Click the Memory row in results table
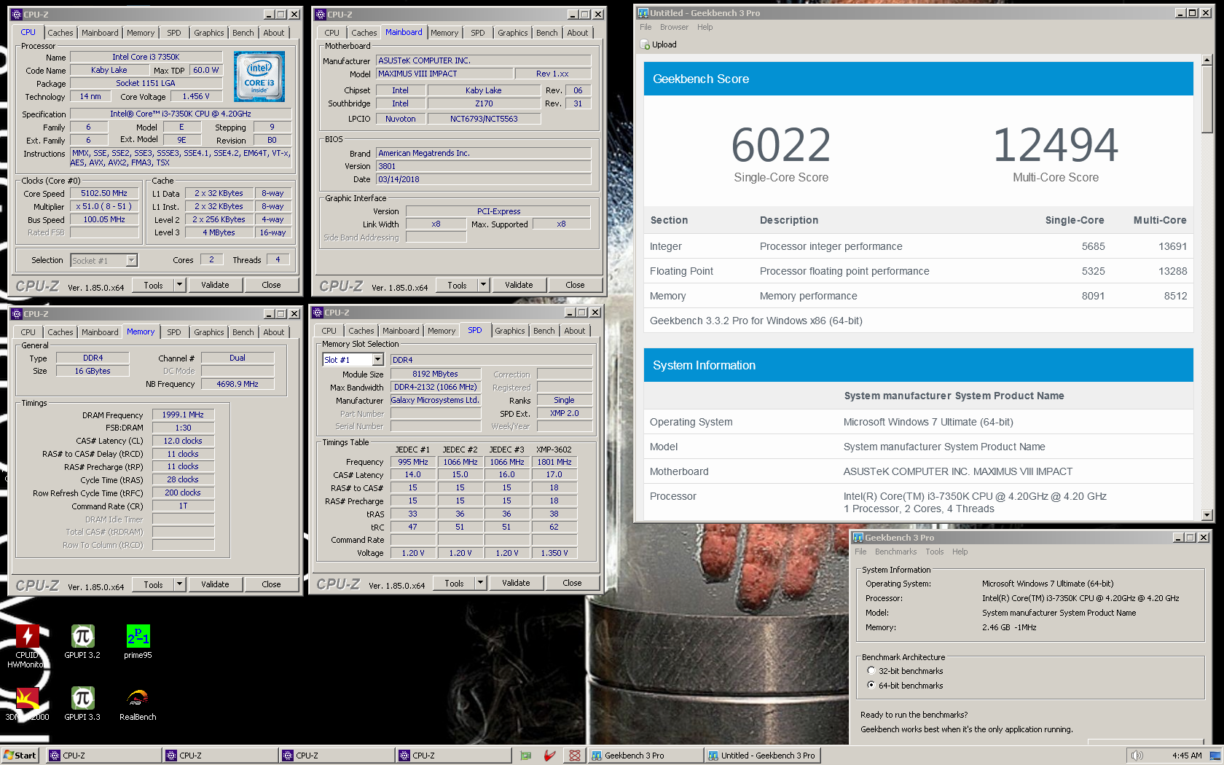The height and width of the screenshot is (765, 1224). (918, 296)
